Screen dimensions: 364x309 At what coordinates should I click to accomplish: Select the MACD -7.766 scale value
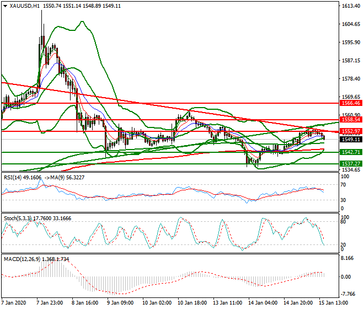[348, 294]
